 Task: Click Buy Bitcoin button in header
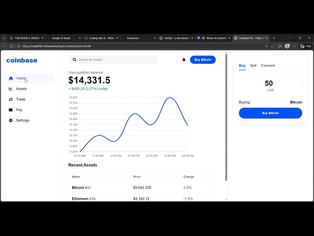coord(203,60)
